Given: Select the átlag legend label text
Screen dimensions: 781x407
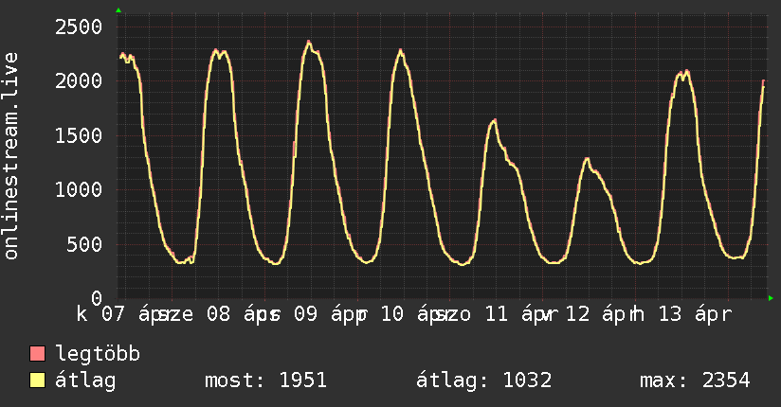Looking at the screenshot, I should 85,381.
